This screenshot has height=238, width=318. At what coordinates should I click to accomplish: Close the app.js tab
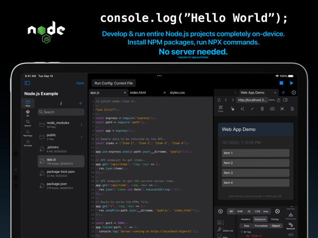pyautogui.click(x=125, y=92)
